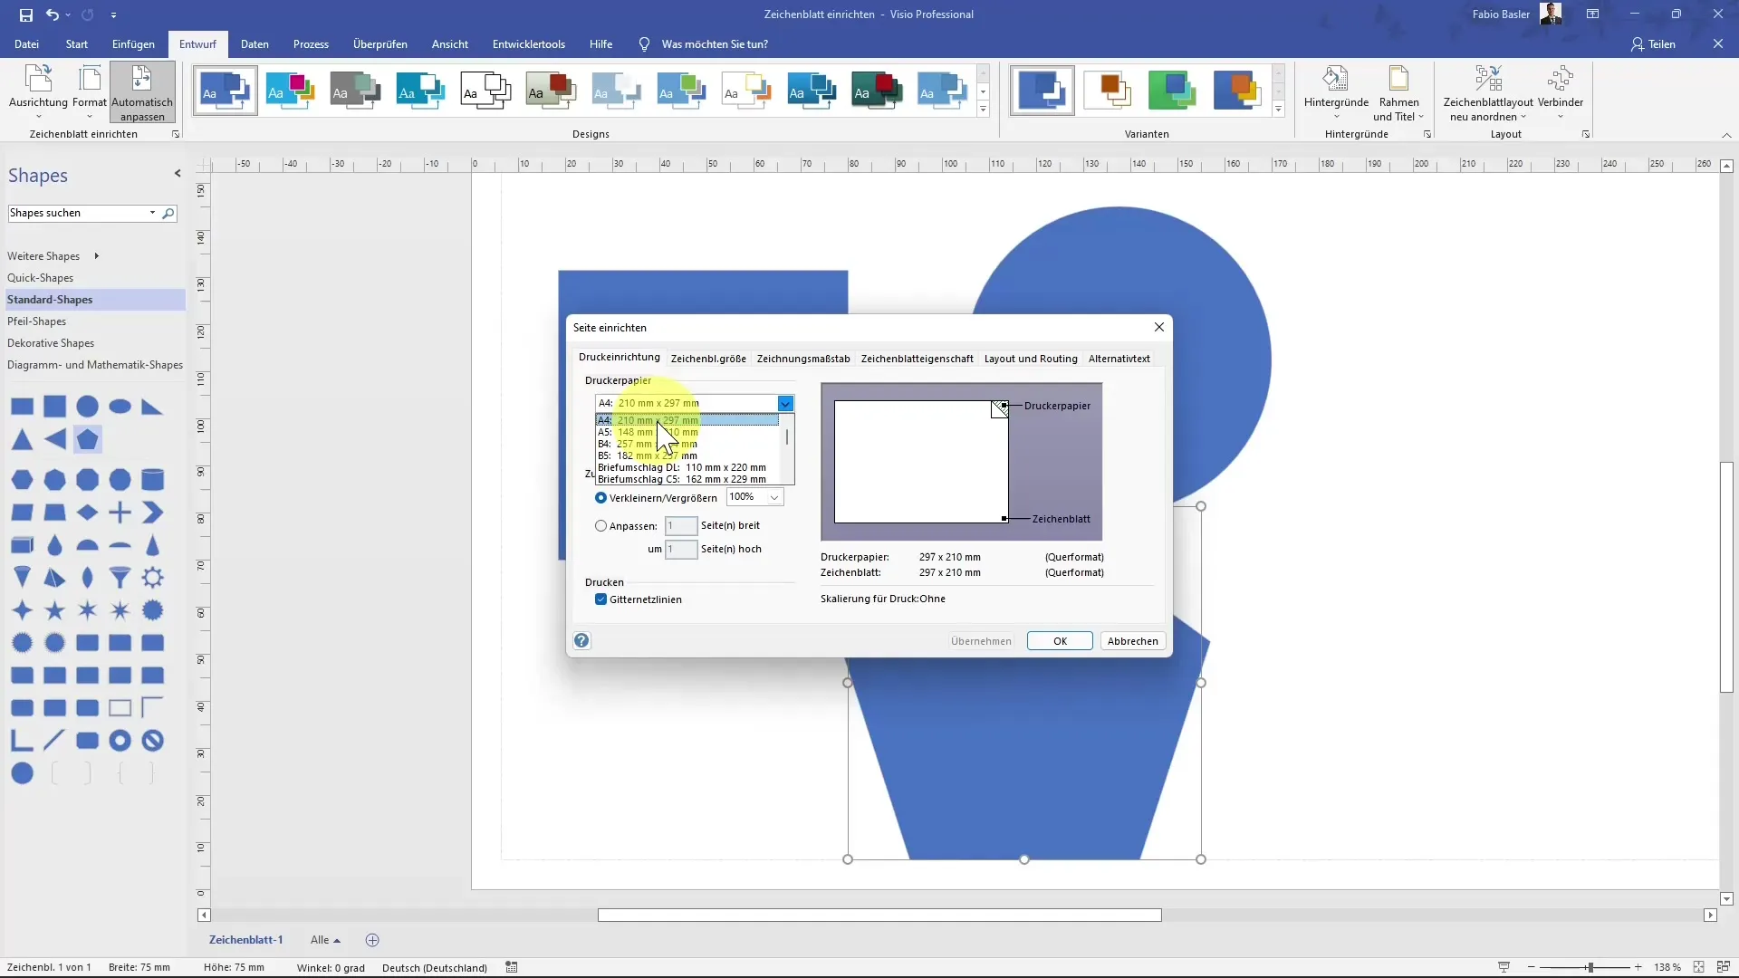Confirm the dialog with OK
This screenshot has height=978, width=1739.
[1060, 641]
